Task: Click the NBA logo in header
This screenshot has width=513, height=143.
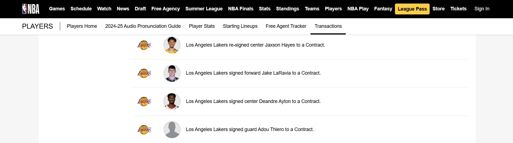Action: tap(31, 9)
